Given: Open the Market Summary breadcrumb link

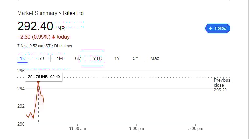Looking at the screenshot, I should 37,13.
